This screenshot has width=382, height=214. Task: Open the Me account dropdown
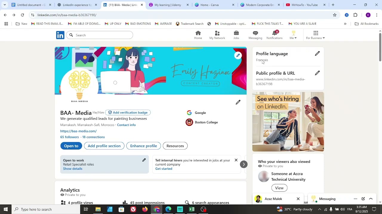293,35
